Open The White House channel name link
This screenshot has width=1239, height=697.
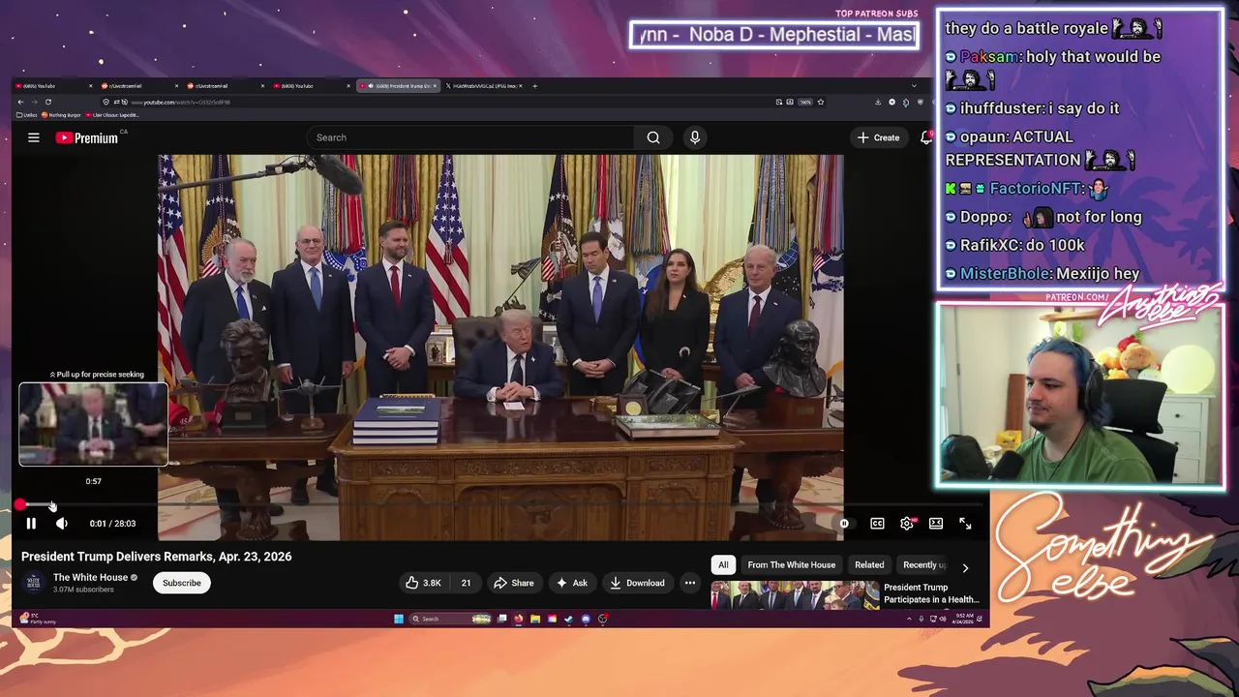91,577
